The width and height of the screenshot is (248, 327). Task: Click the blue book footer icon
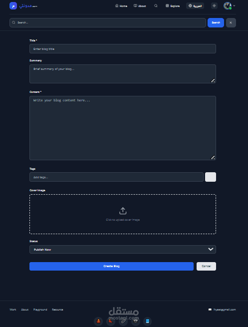click(x=148, y=321)
